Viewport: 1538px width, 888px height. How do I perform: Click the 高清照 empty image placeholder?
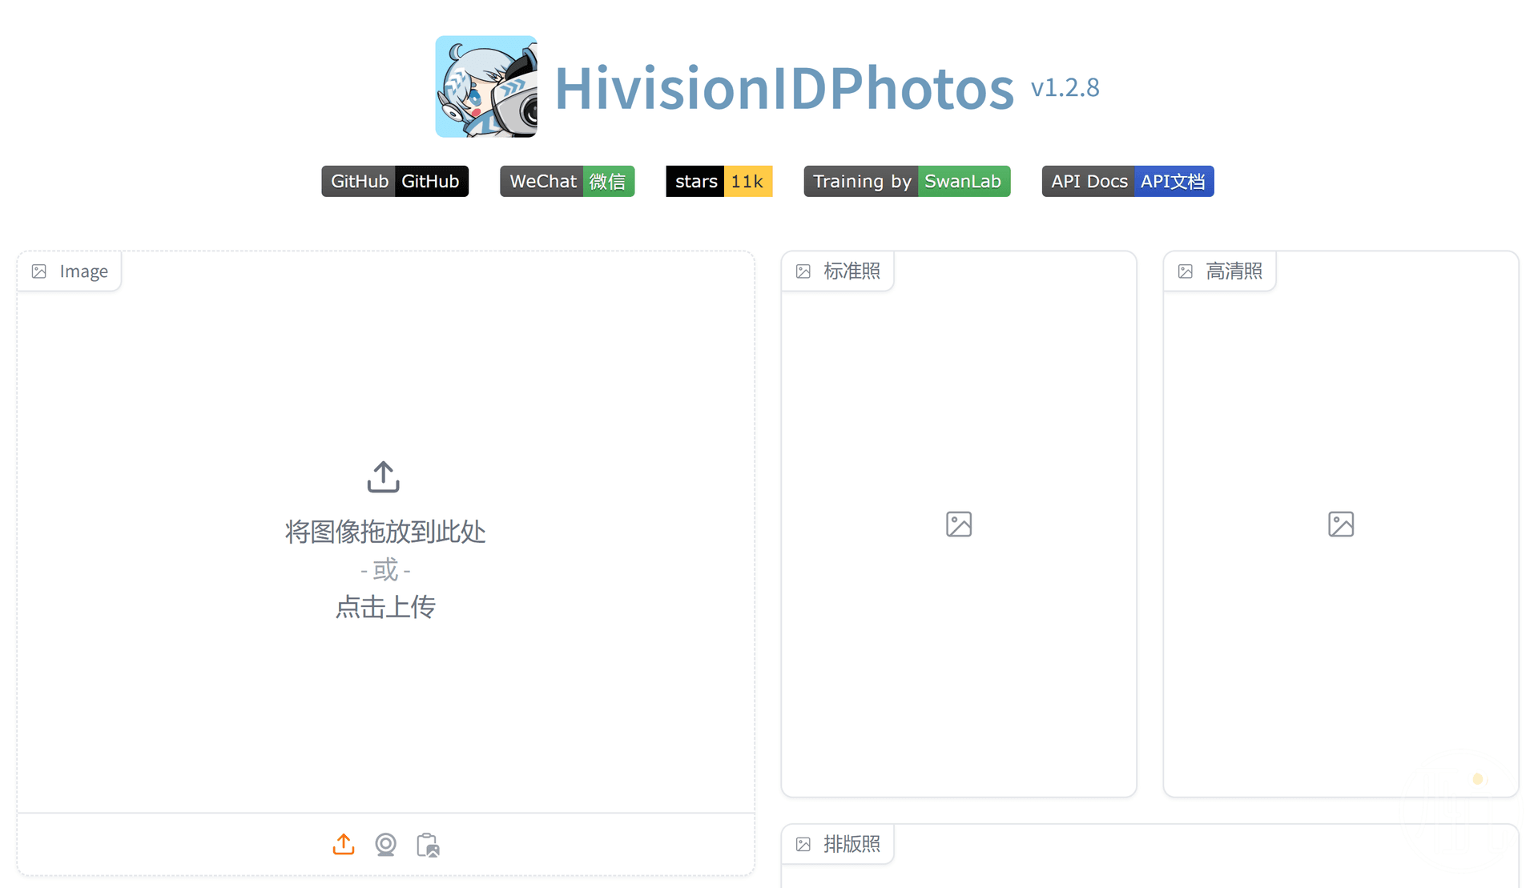[1341, 524]
